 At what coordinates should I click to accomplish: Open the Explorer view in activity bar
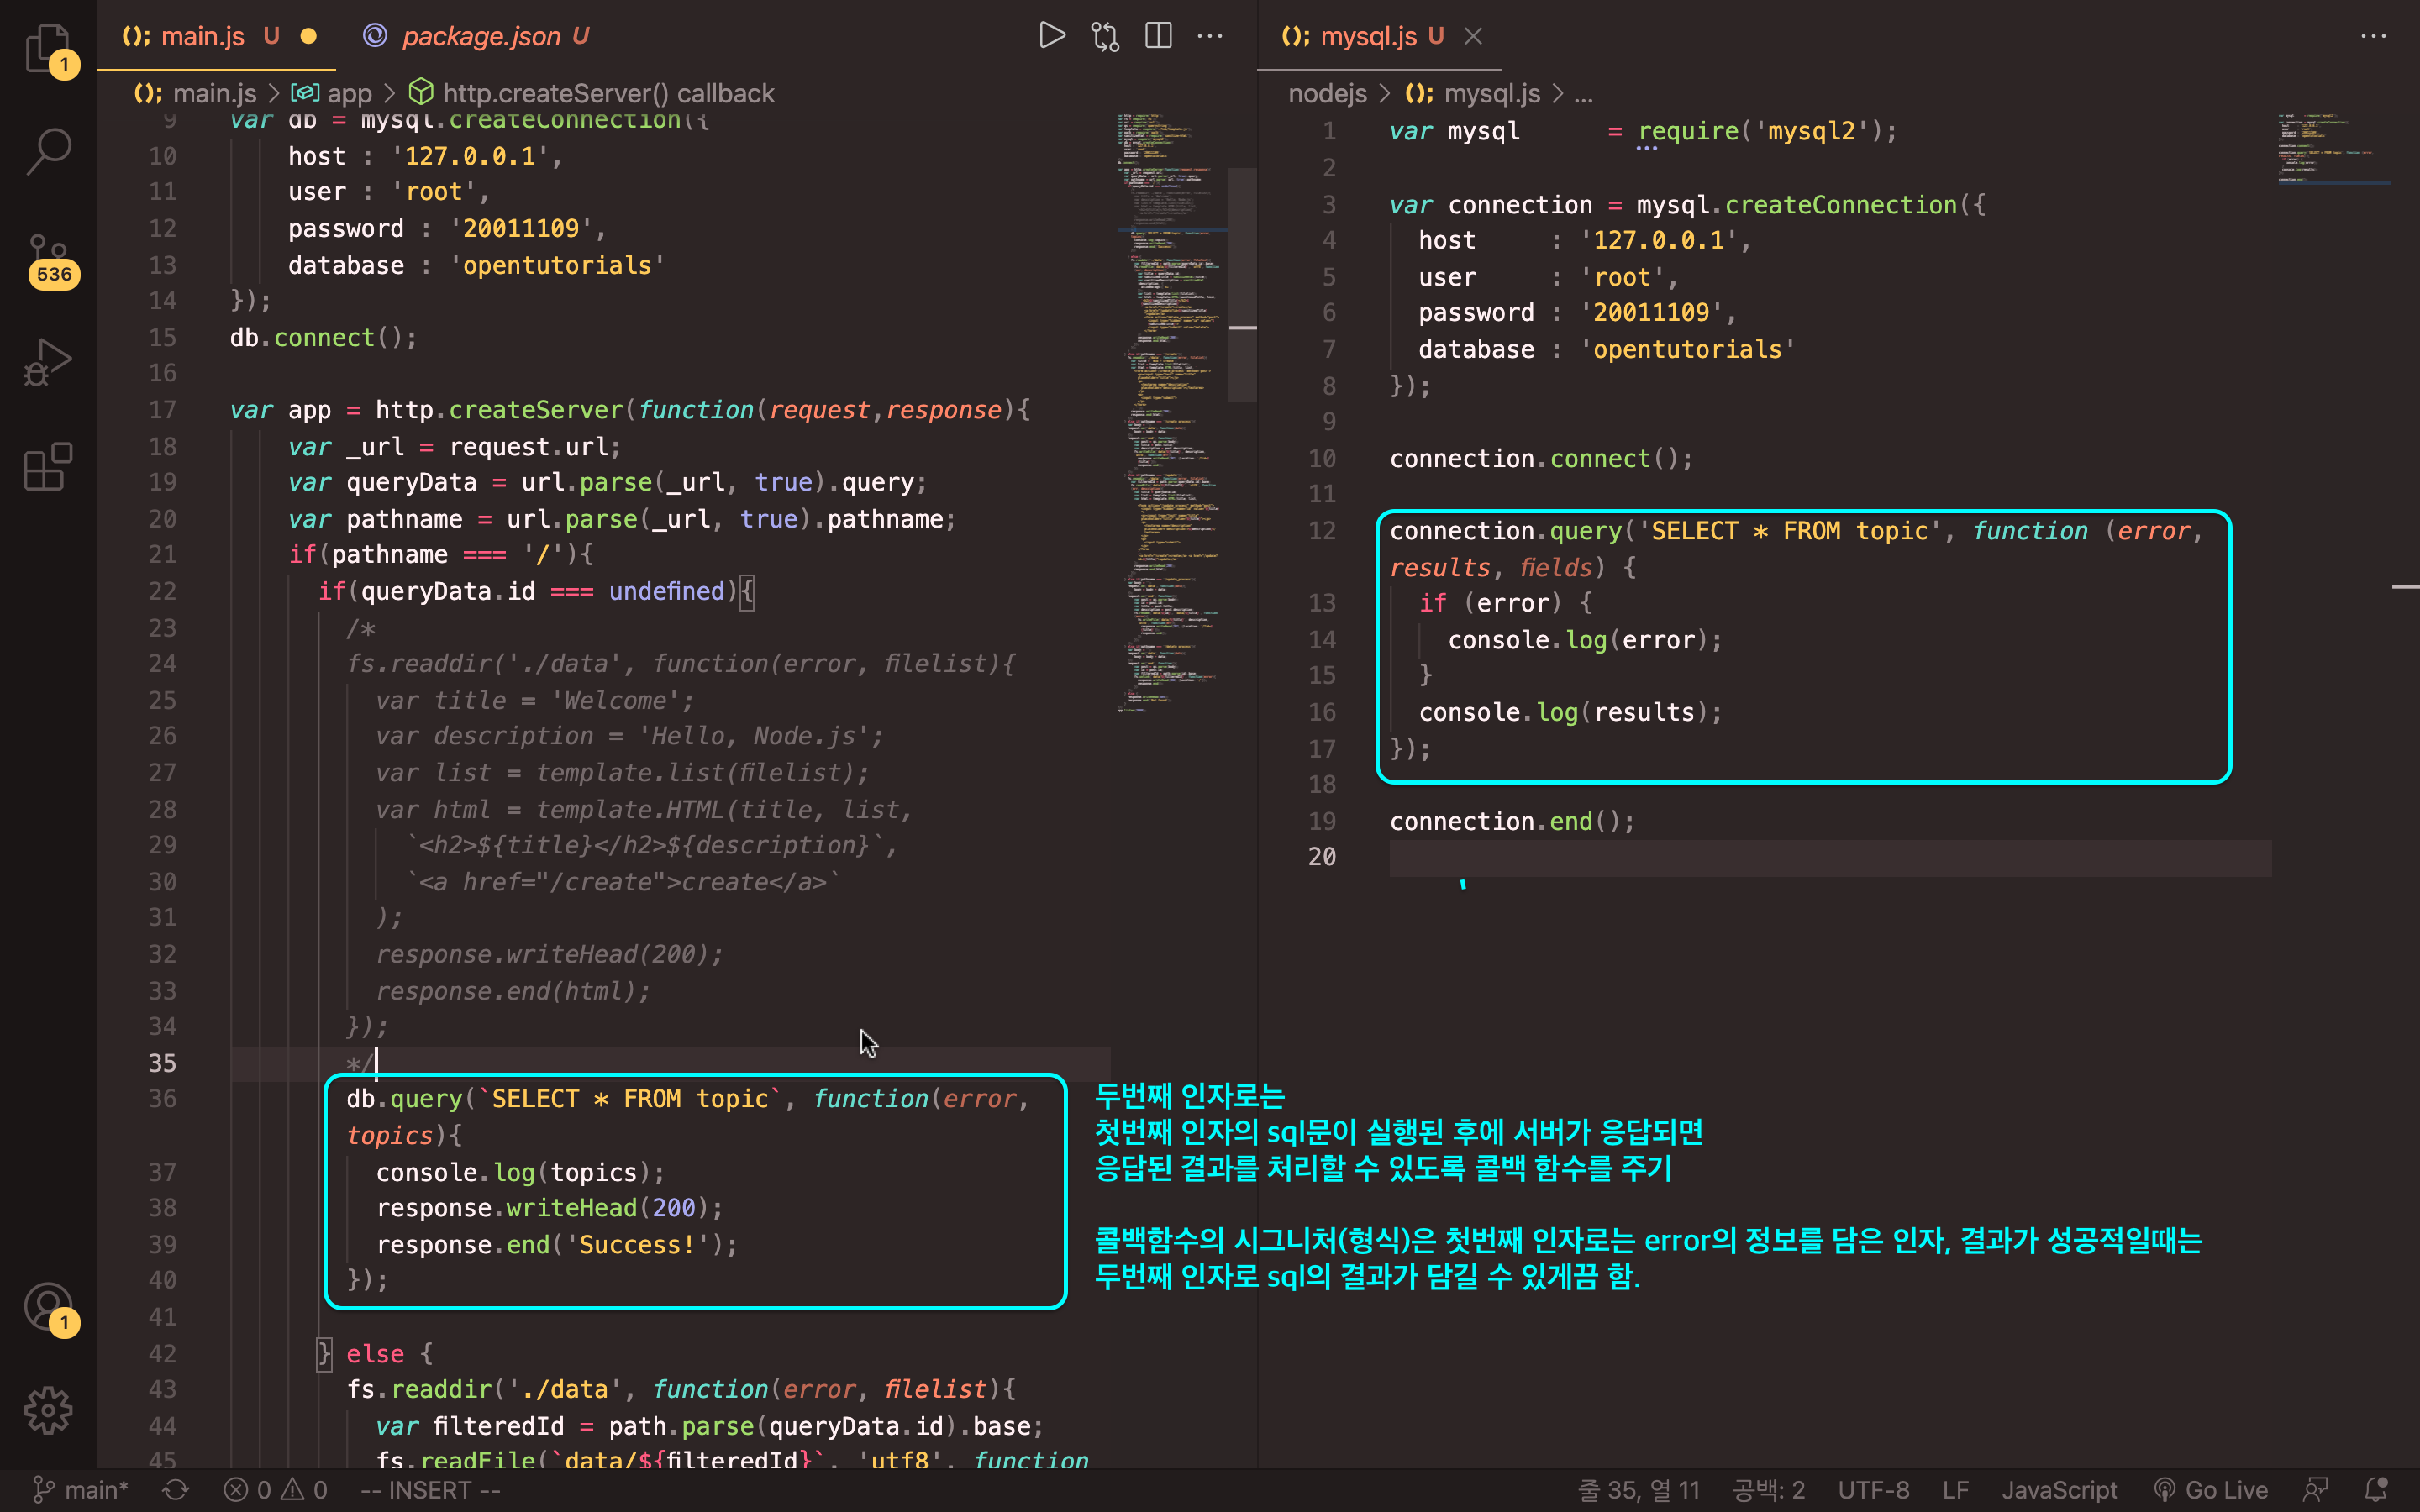(x=47, y=47)
